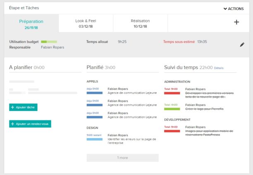Image resolution: width=253 pixels, height=175 pixels.
Task: Click the pencil edit icon
Action: click(242, 44)
